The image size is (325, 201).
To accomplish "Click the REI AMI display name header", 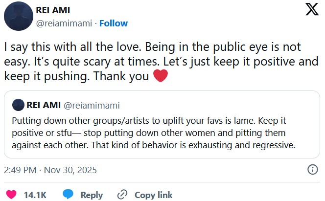I will click(53, 11).
